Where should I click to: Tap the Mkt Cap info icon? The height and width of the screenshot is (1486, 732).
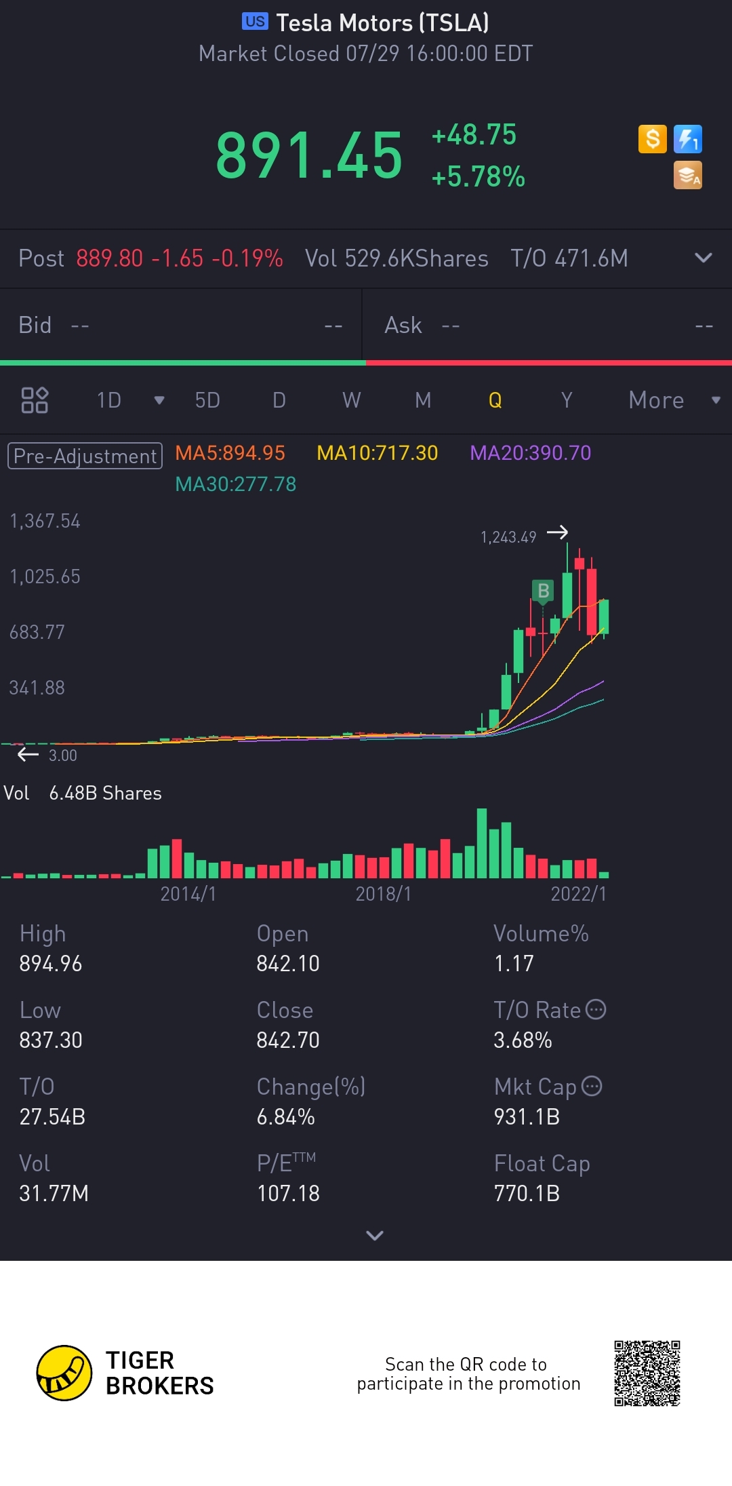click(592, 1086)
